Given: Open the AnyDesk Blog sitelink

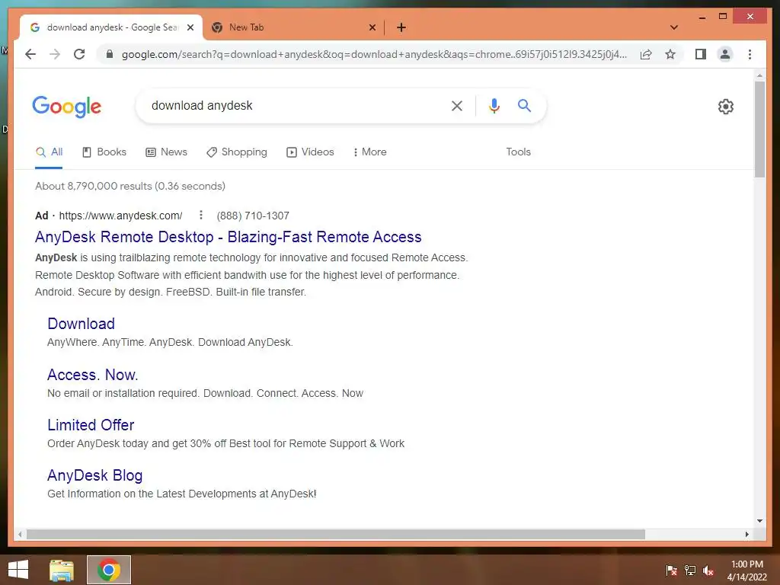Looking at the screenshot, I should pos(95,475).
